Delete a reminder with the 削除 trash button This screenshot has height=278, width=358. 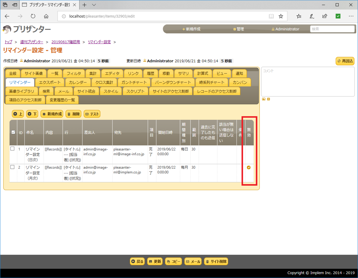tap(73, 114)
